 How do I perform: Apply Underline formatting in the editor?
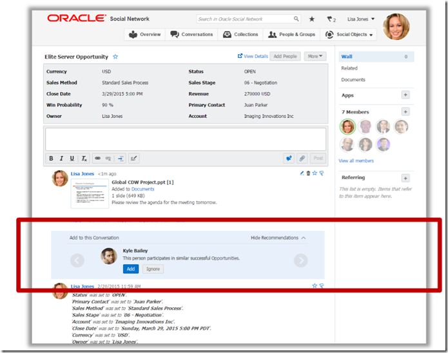(x=72, y=158)
